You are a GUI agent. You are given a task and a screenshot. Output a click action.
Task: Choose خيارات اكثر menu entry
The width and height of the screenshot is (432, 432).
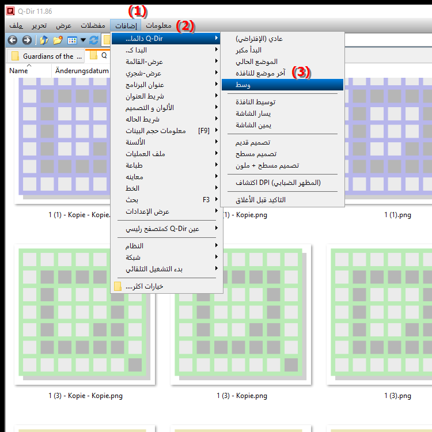pos(166,286)
